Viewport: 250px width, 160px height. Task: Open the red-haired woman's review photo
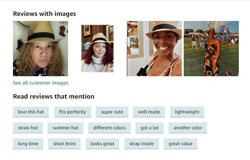pyautogui.click(x=97, y=48)
